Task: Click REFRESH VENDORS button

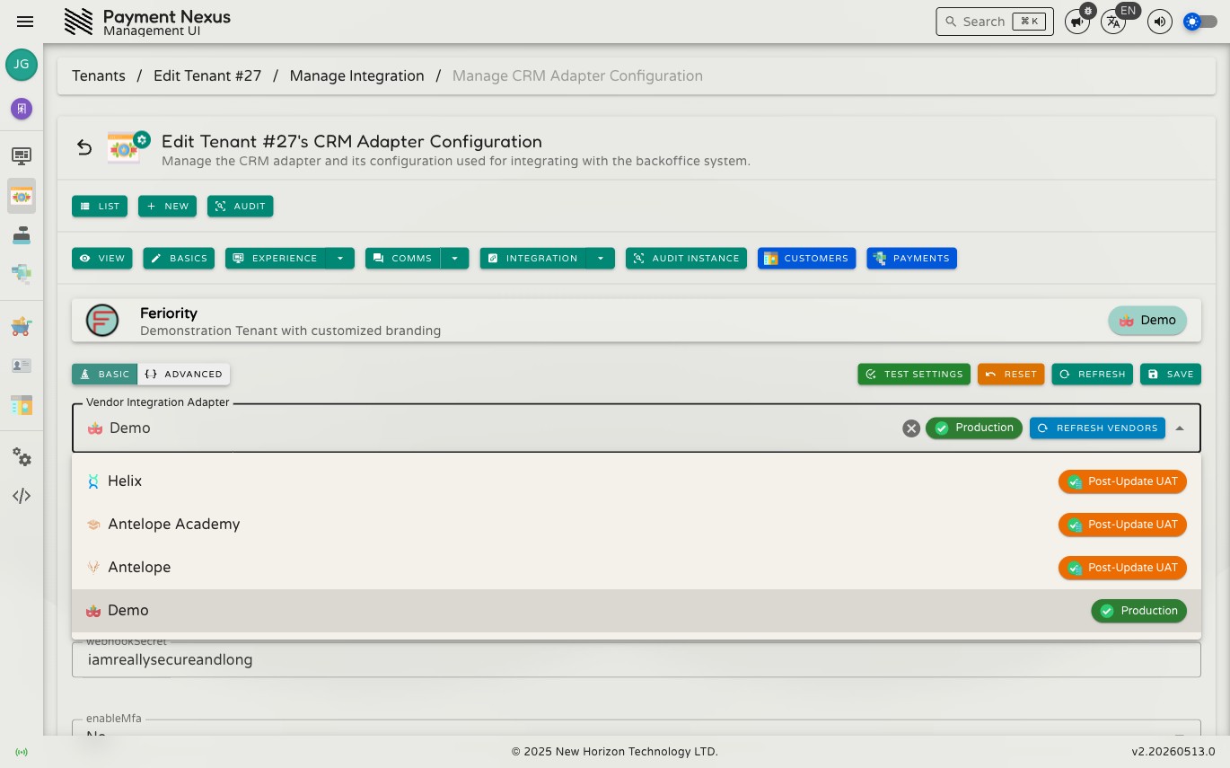Action: tap(1097, 428)
